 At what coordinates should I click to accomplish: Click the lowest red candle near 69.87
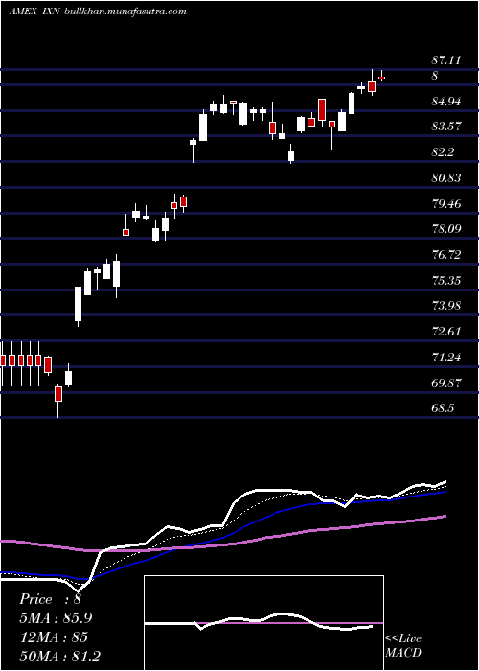pos(58,394)
